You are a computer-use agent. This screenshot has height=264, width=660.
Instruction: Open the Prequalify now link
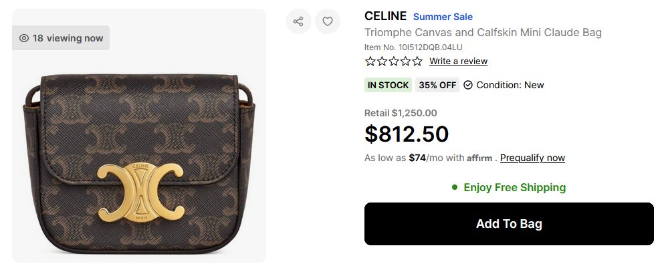click(532, 158)
